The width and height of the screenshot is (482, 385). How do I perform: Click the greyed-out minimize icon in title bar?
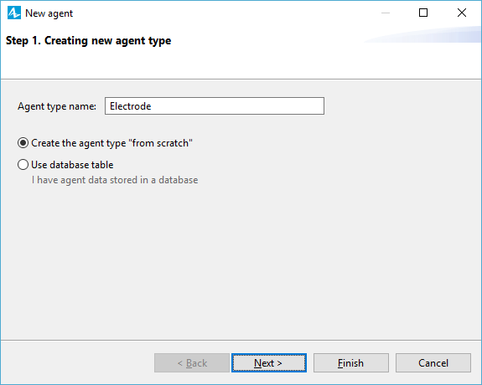tap(386, 13)
